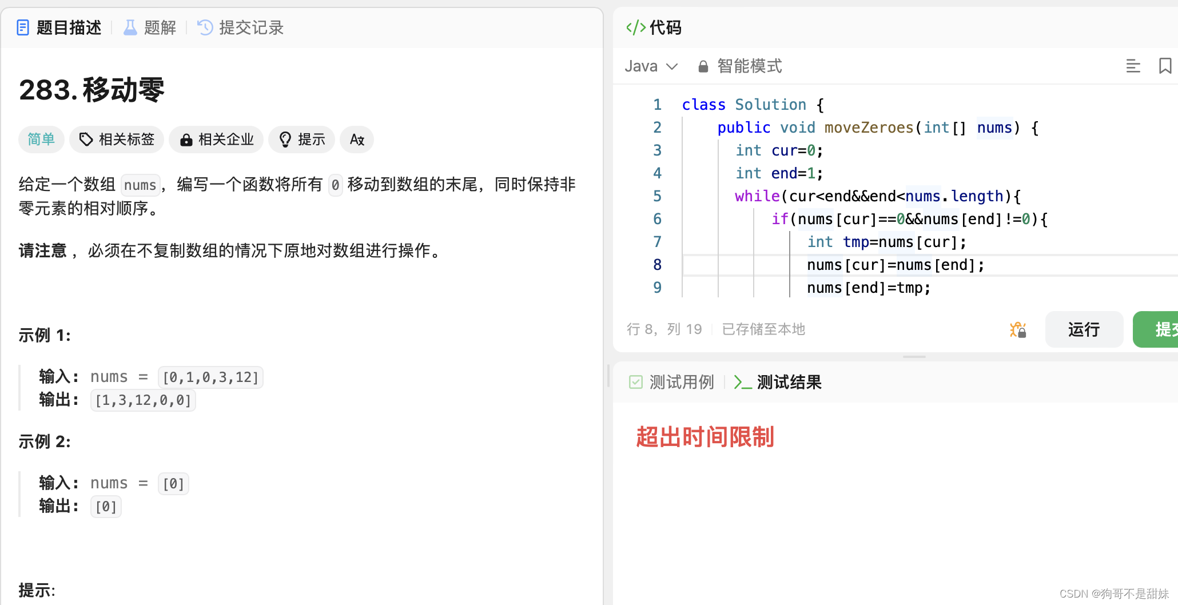
Task: Expand the 相关企业 section
Action: pyautogui.click(x=216, y=139)
